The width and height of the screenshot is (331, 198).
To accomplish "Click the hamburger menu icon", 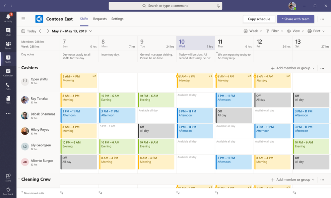I will pyautogui.click(x=23, y=19).
